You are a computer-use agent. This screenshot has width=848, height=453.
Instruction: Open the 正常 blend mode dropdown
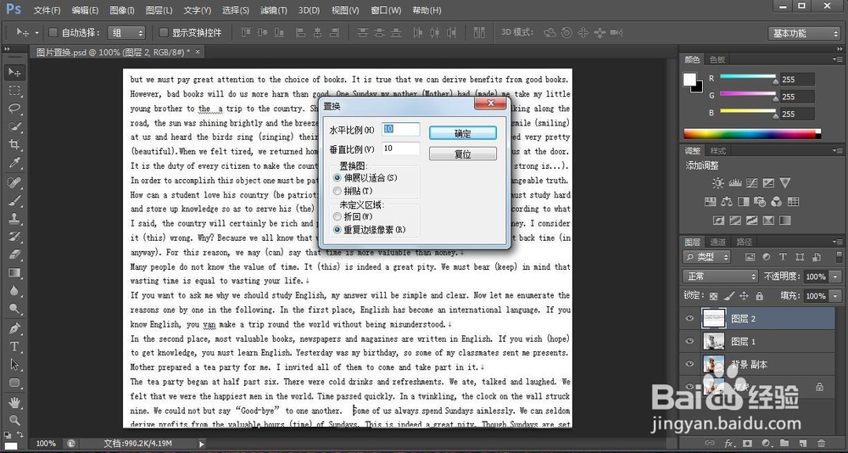[721, 277]
